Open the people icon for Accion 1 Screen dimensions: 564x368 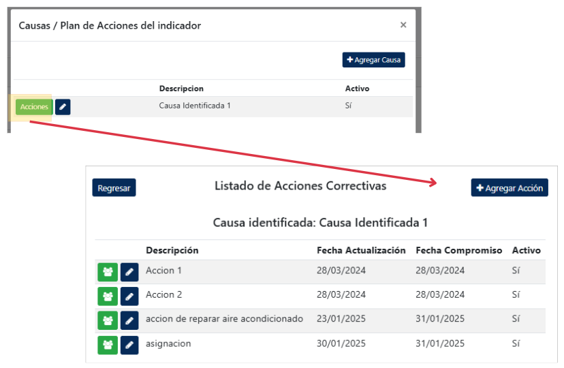[108, 272]
